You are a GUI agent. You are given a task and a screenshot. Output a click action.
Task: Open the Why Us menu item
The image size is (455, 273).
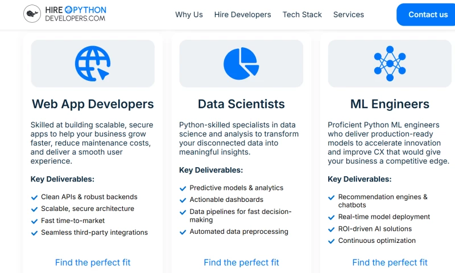(189, 15)
